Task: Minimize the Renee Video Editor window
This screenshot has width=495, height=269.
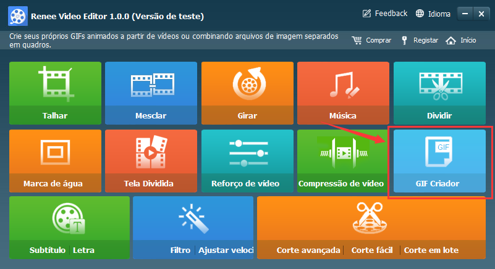Action: point(465,14)
